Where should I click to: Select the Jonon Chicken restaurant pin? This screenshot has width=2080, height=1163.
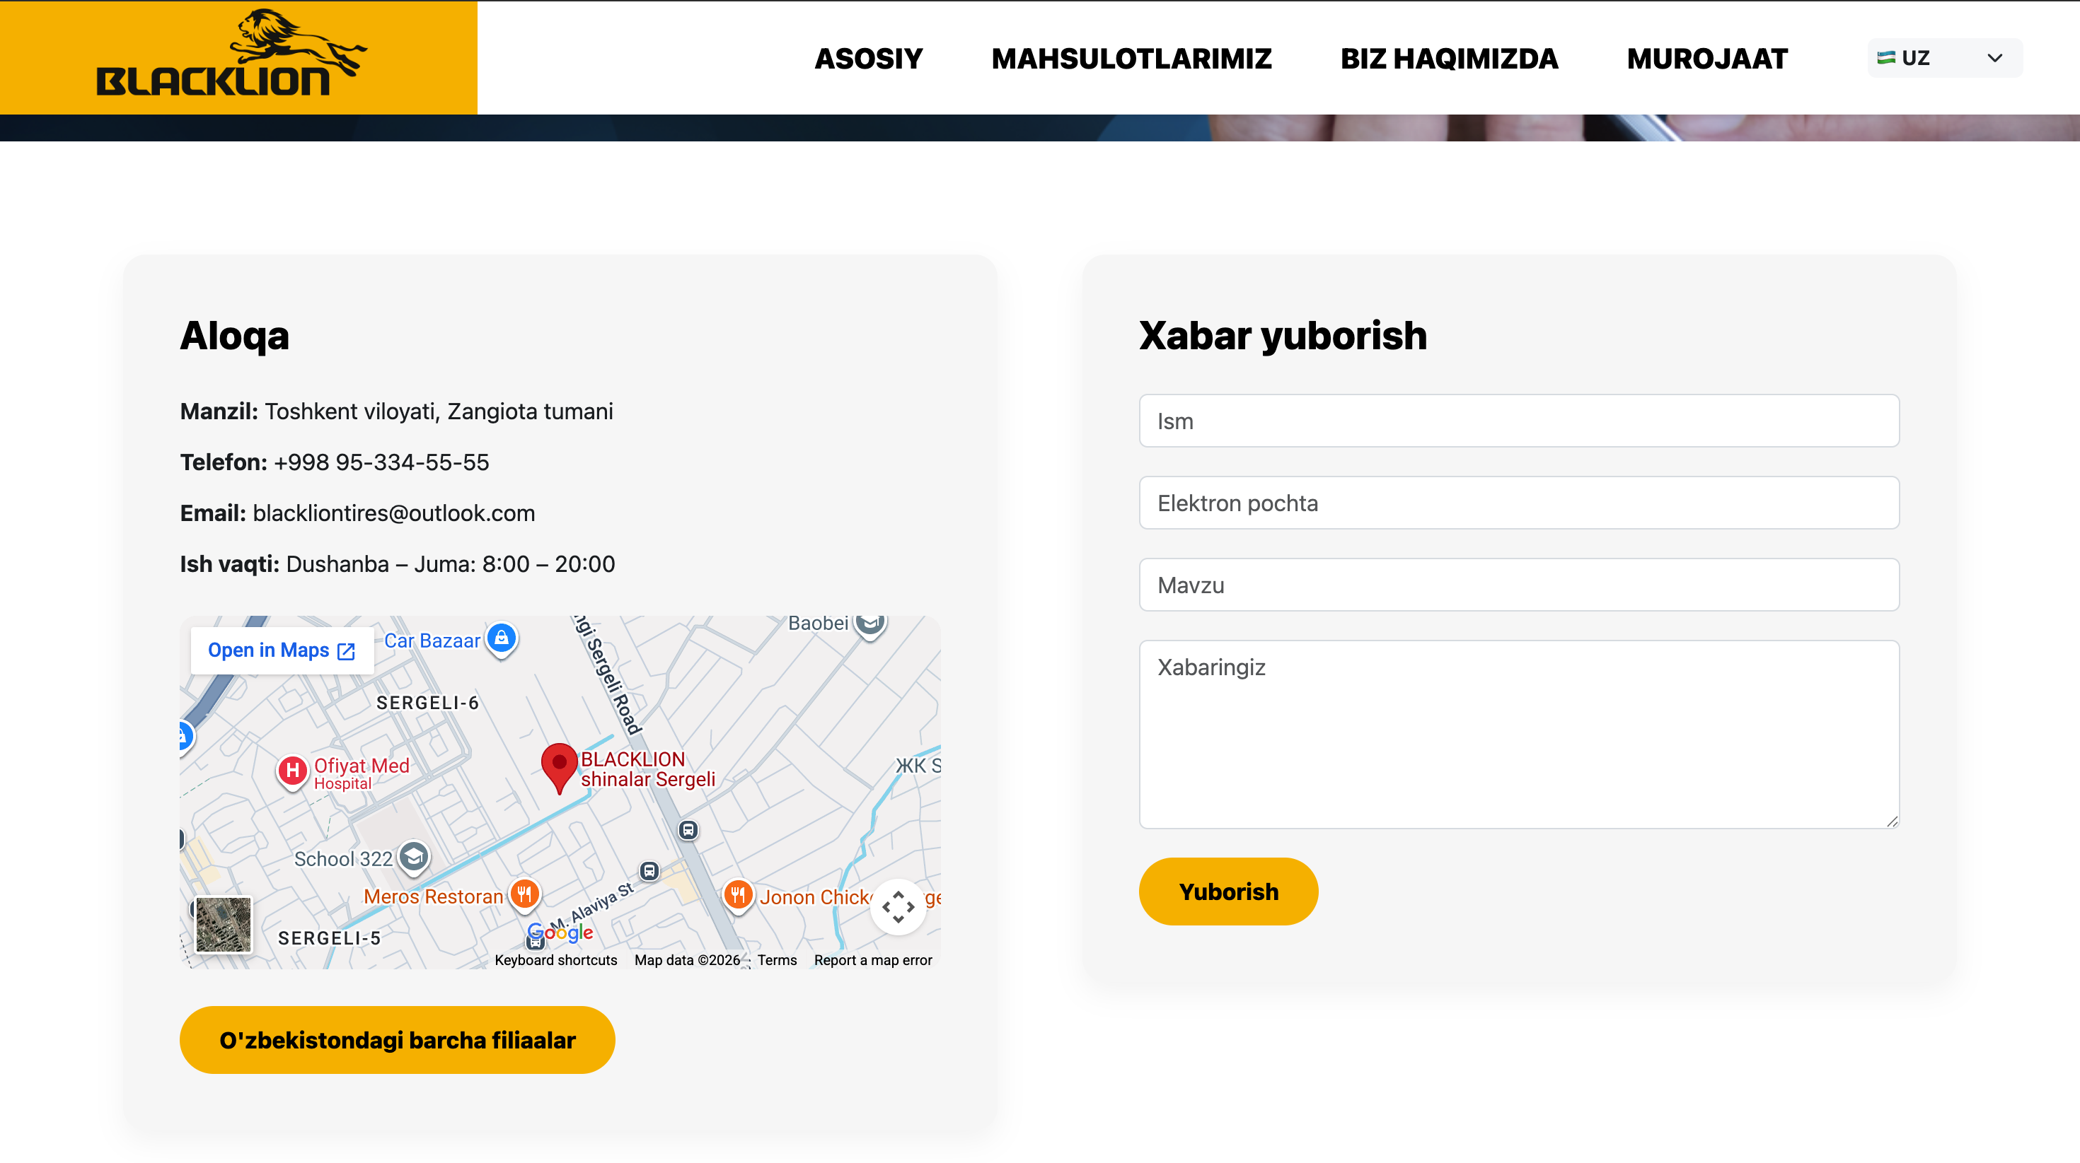click(x=738, y=894)
